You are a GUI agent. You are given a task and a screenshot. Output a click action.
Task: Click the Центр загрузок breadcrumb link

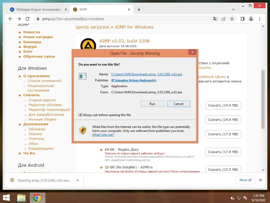point(92,27)
